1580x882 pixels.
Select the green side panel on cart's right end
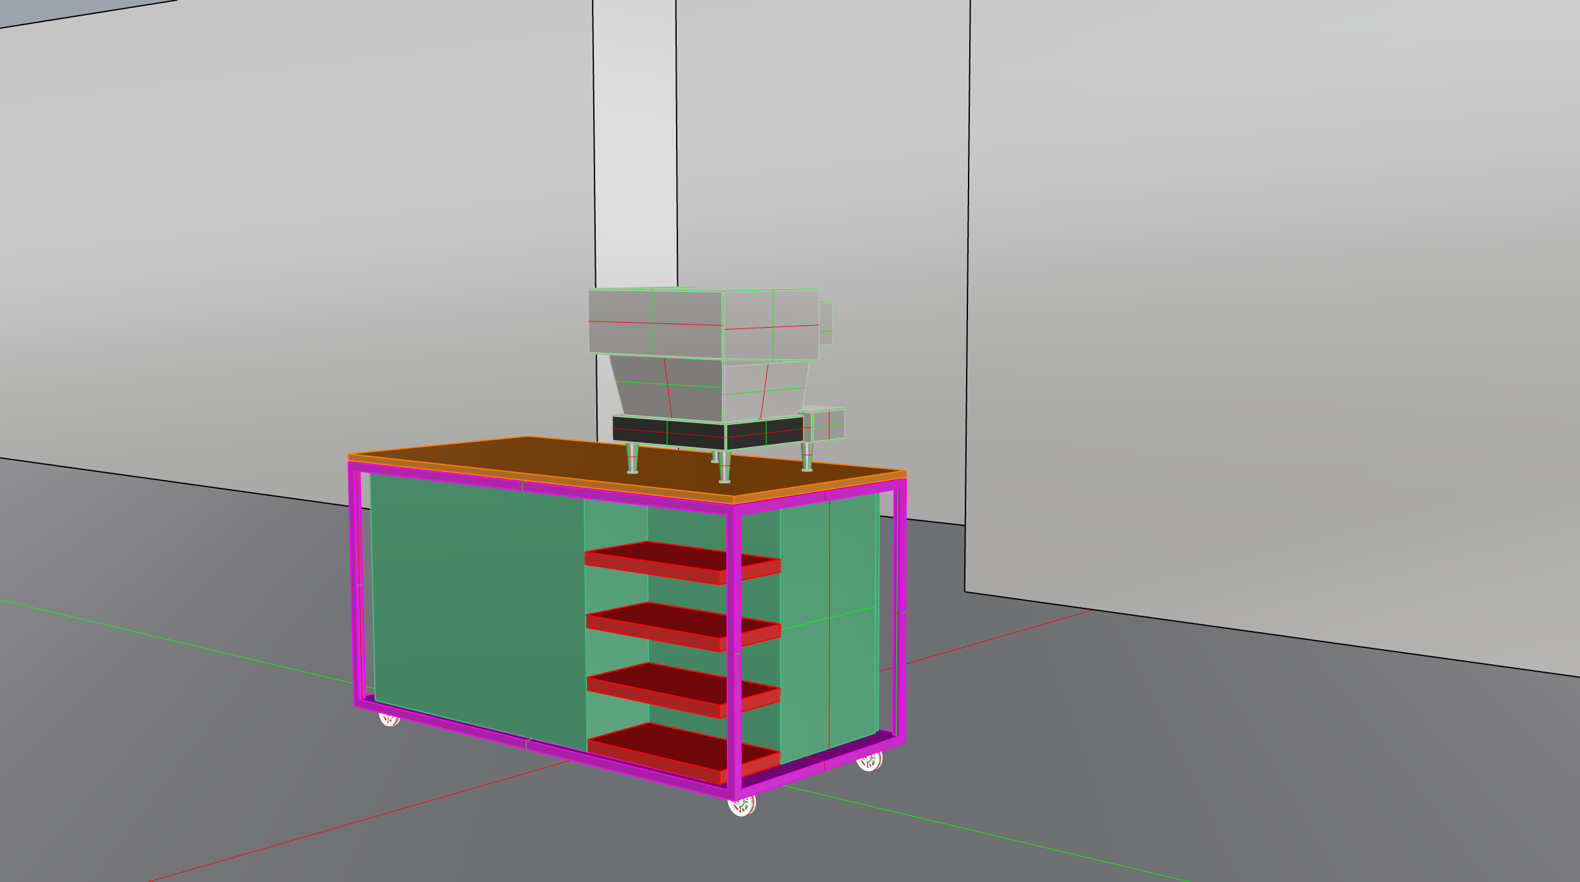pyautogui.click(x=829, y=628)
